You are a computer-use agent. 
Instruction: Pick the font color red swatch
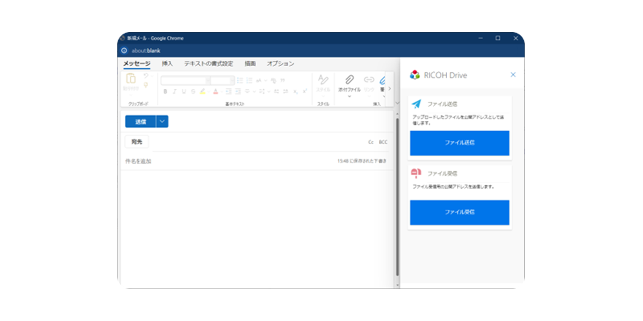pos(216,91)
